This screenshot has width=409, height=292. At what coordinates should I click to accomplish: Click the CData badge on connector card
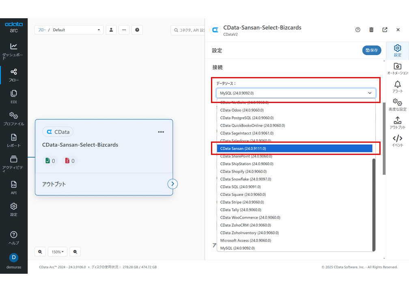[x=58, y=132]
